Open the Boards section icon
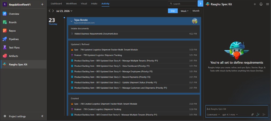 pyautogui.click(x=5, y=22)
